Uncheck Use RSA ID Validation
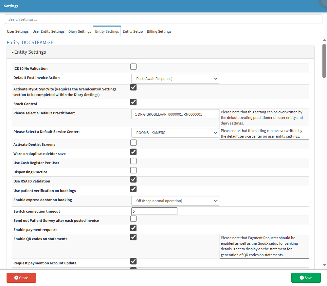327x286 pixels. click(133, 180)
